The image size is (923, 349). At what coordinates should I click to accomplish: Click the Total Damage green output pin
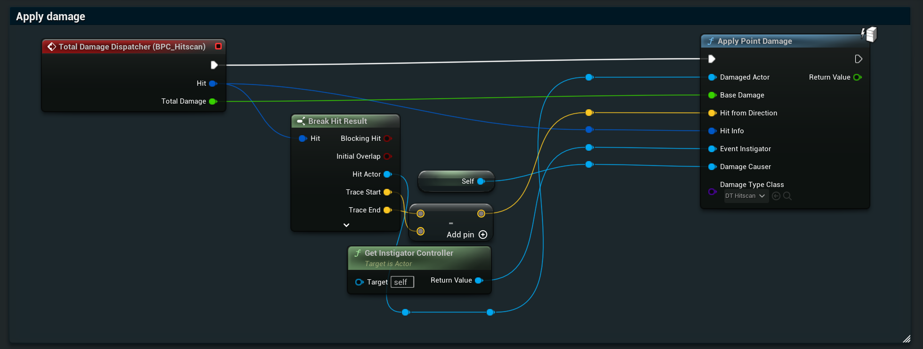213,101
